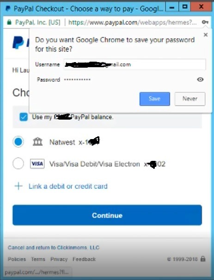The width and height of the screenshot is (214, 280).
Task: Edit the Username field in popup
Action: click(135, 64)
